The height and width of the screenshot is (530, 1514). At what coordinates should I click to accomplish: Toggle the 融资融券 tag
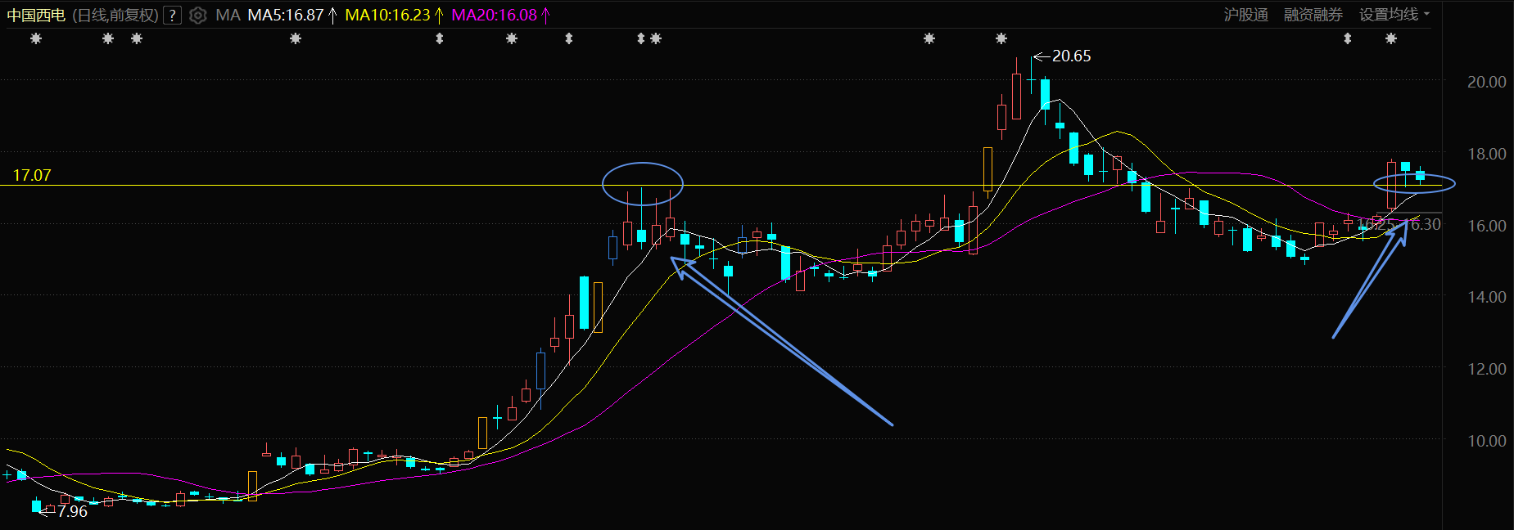coord(1313,14)
